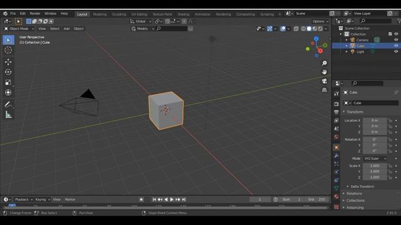This screenshot has height=225, width=401.
Task: Click the red X axis gizmo handle
Action: [x=320, y=51]
